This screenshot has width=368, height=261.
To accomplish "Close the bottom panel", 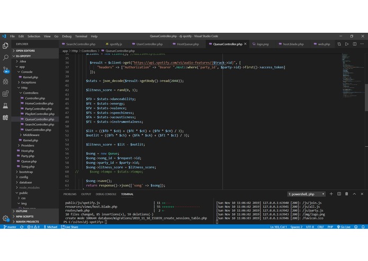I will (362, 194).
